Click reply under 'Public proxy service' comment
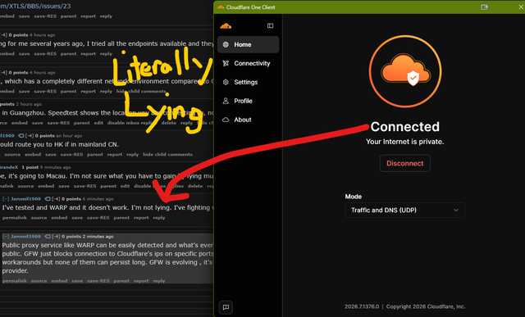This screenshot has height=317, width=525. click(159, 281)
